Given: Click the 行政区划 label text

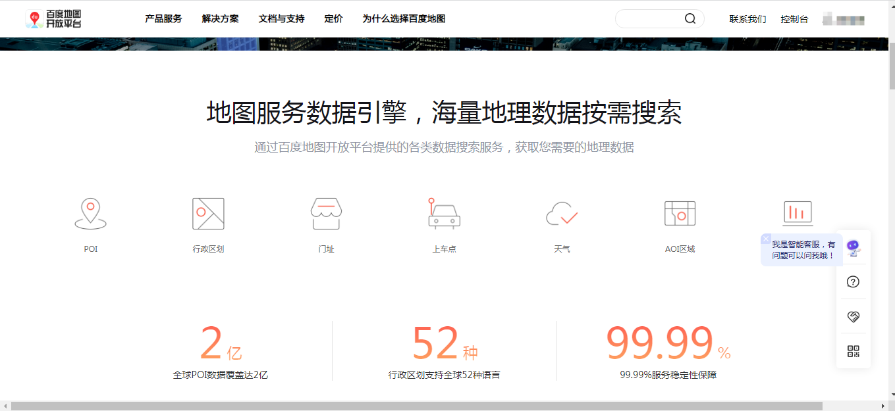Looking at the screenshot, I should pyautogui.click(x=208, y=249).
